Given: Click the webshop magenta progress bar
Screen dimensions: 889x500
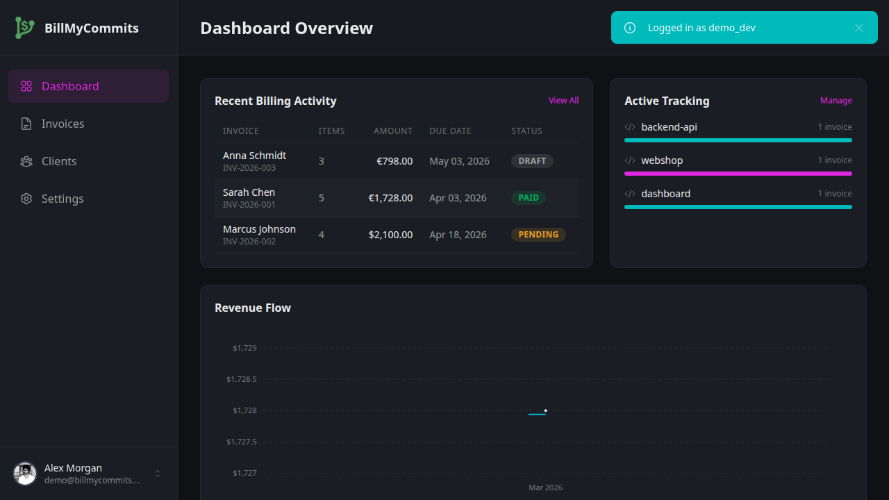Looking at the screenshot, I should point(738,174).
